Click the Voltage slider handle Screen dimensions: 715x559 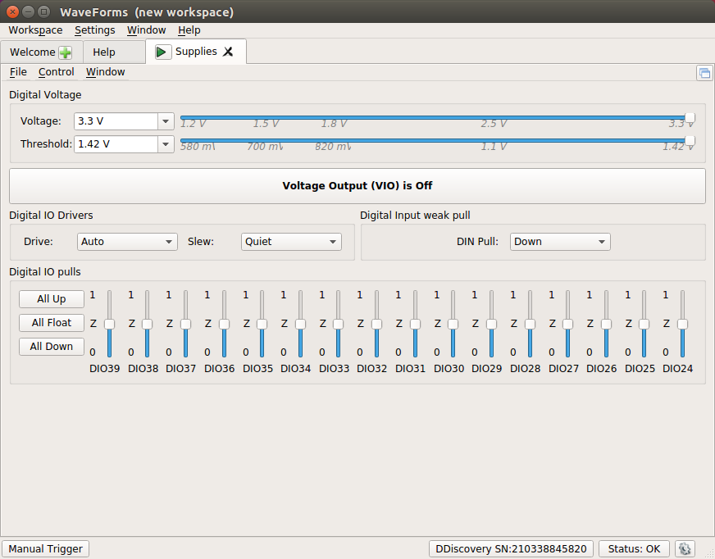(x=690, y=118)
